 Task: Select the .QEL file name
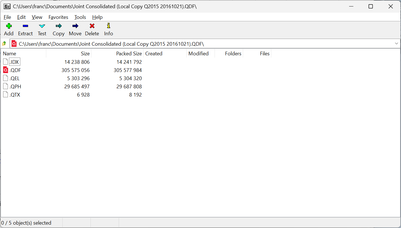[x=15, y=78]
